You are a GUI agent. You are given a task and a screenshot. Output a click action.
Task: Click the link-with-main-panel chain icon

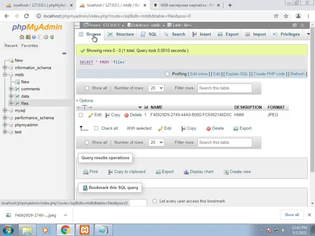point(64,53)
